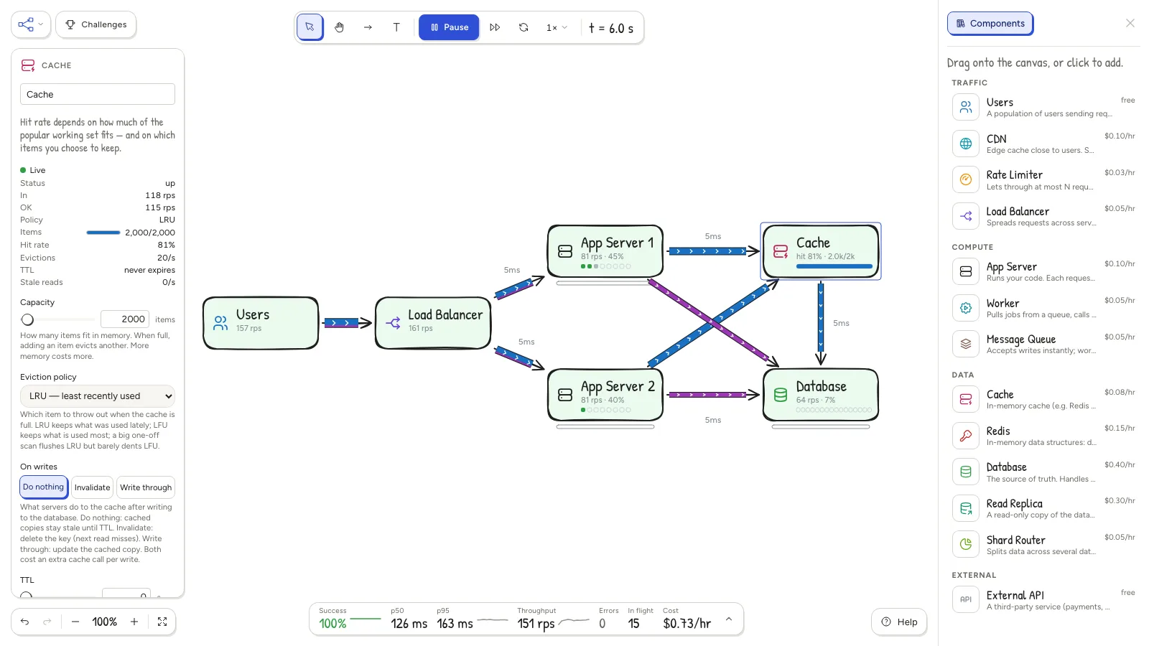This screenshot has height=646, width=1149.
Task: Add the External API component
Action: pyautogui.click(x=1043, y=600)
